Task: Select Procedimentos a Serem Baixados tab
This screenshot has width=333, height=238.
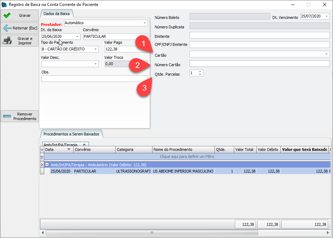Action: point(71,134)
